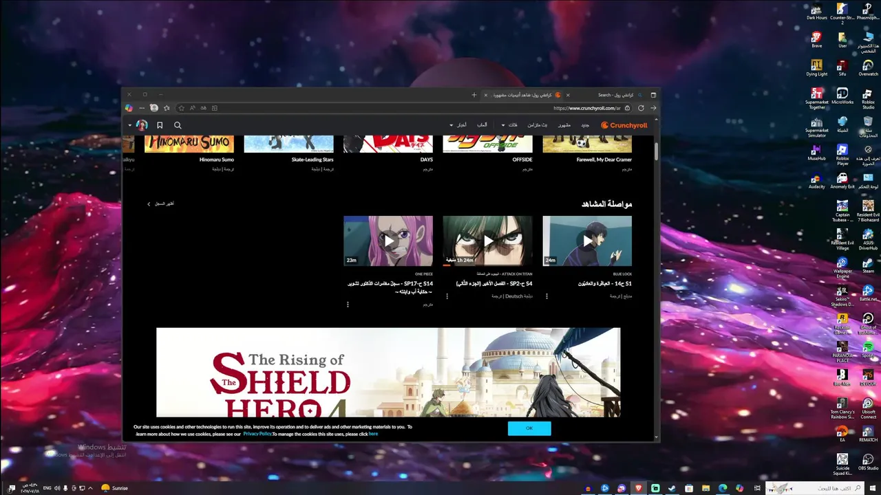
Task: Click the page vertical scrollbar thumb
Action: pos(657,151)
